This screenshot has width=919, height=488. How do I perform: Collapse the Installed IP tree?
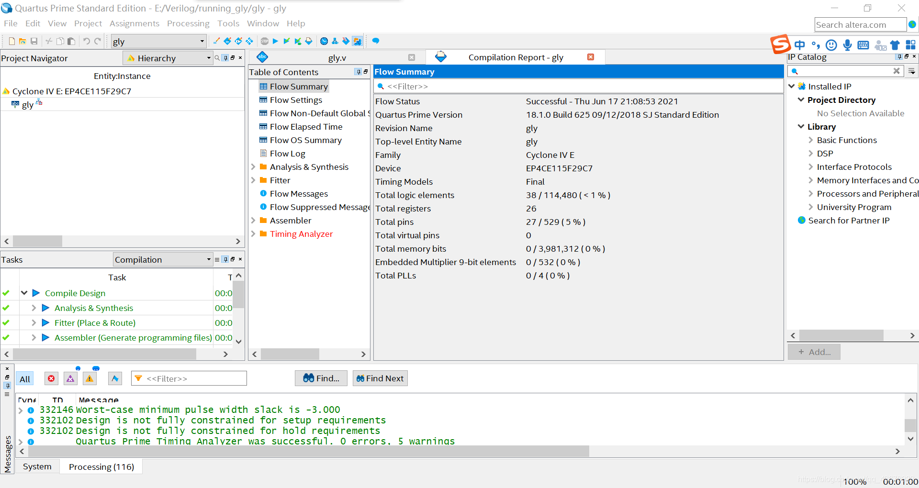click(x=792, y=86)
